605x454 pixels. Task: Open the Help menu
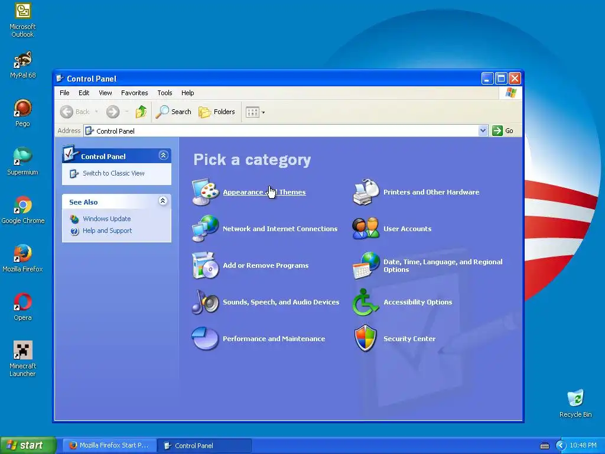[x=187, y=93]
